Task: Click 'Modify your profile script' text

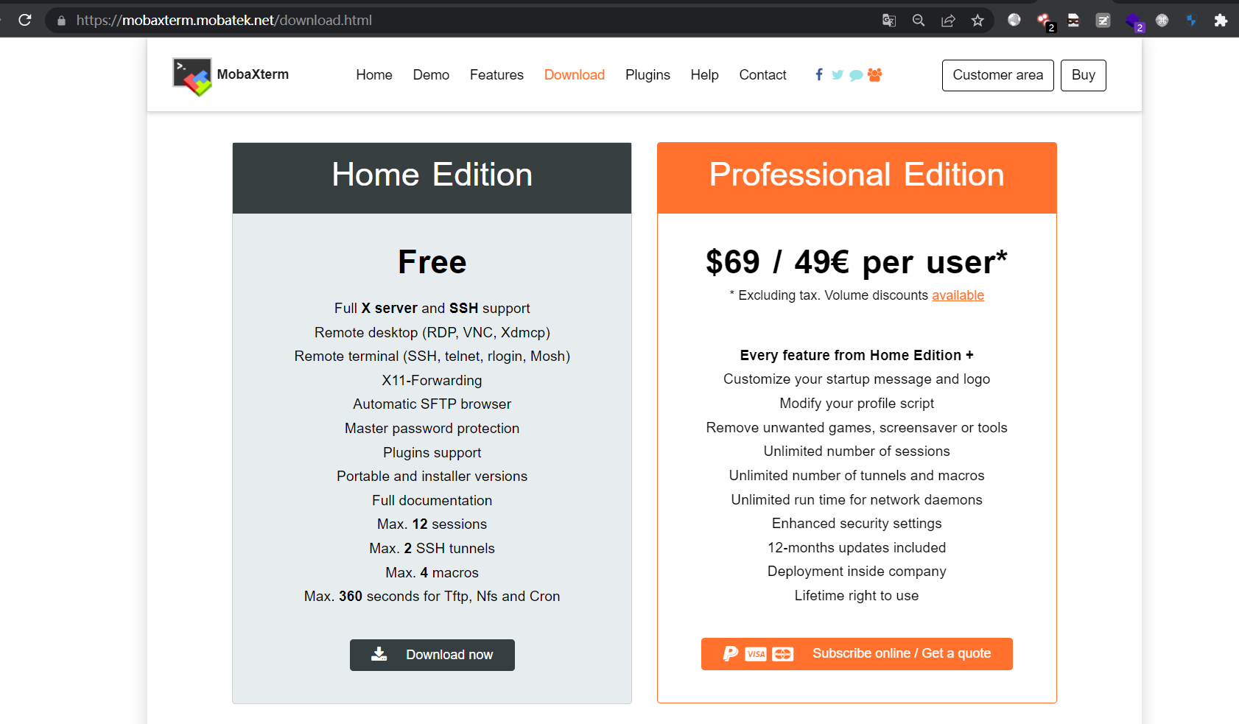Action: [857, 404]
